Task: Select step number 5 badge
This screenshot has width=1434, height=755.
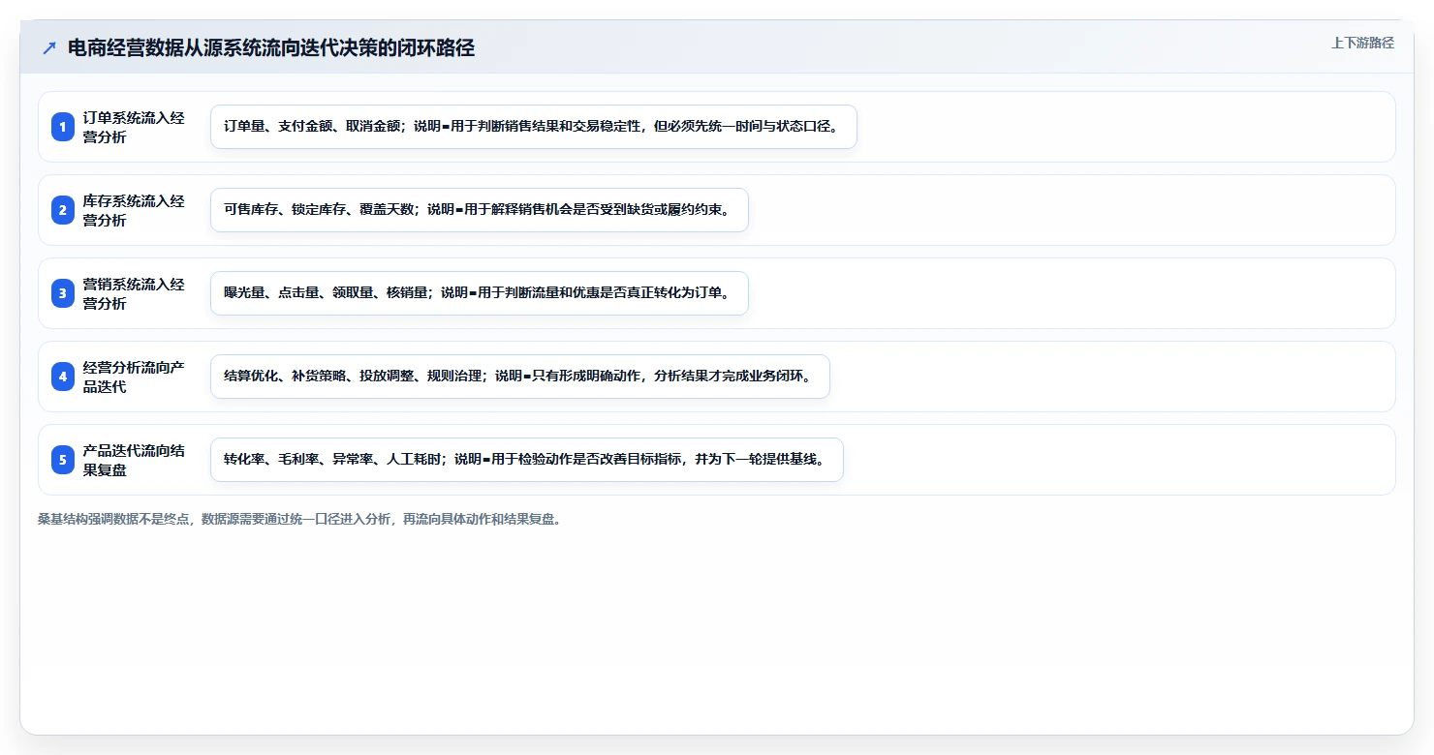Action: (x=63, y=460)
